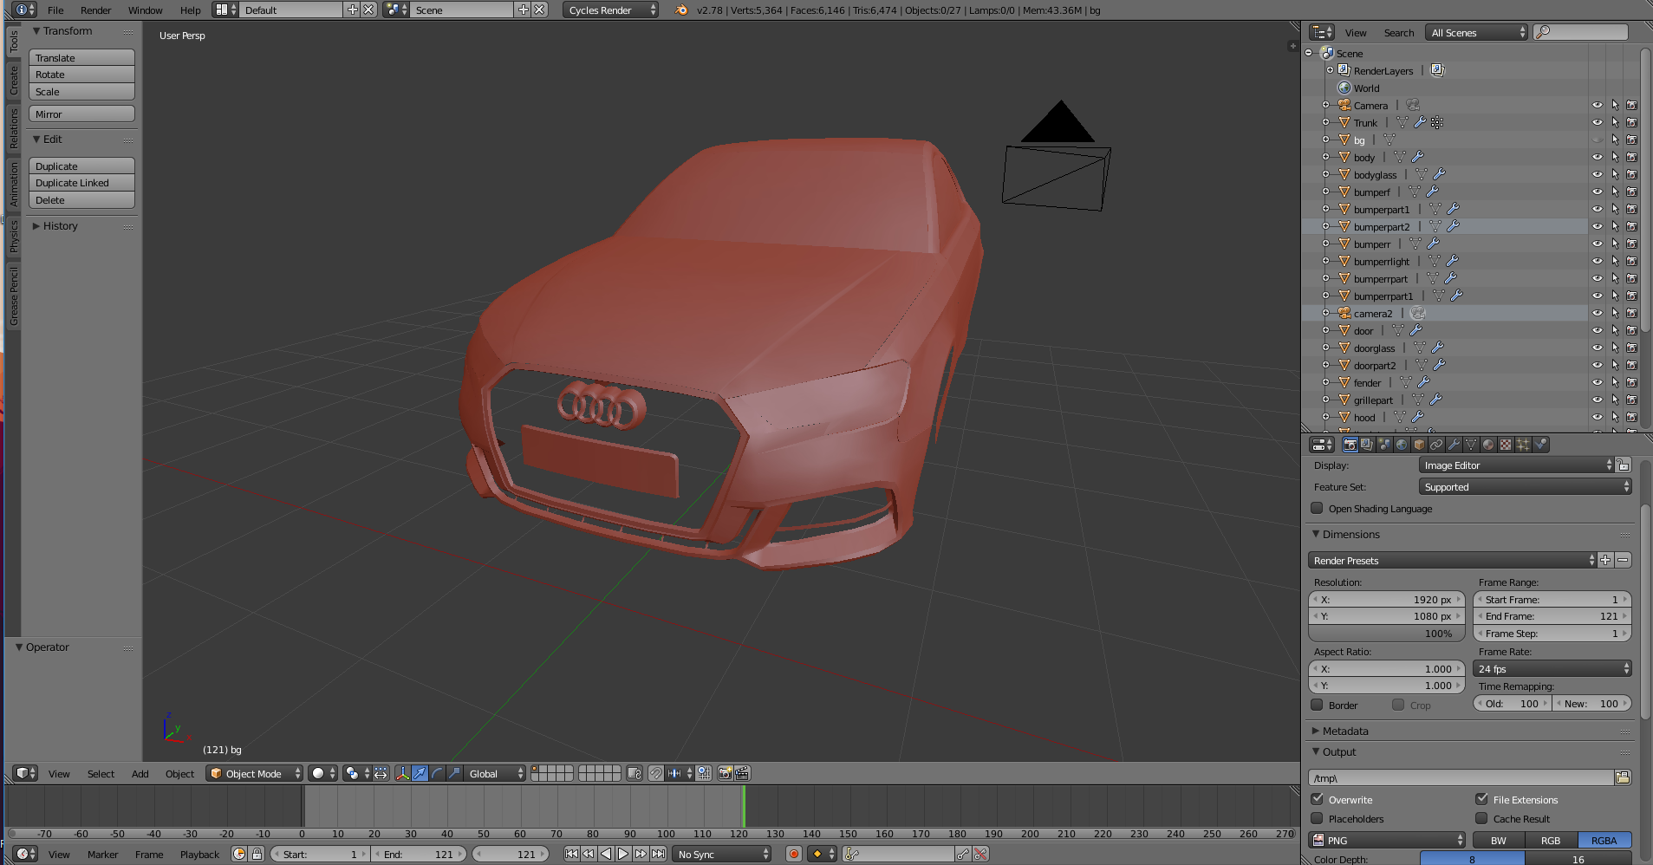This screenshot has width=1653, height=865.
Task: Open the World properties tab icon
Action: pyautogui.click(x=1402, y=445)
